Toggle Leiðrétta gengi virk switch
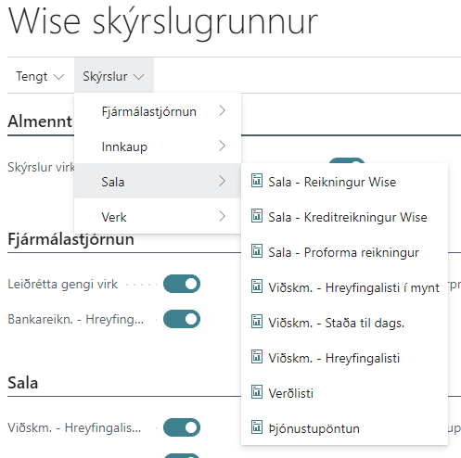This screenshot has height=458, width=461. 182,284
